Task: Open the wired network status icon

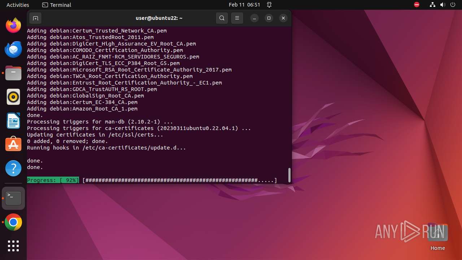Action: click(433, 5)
